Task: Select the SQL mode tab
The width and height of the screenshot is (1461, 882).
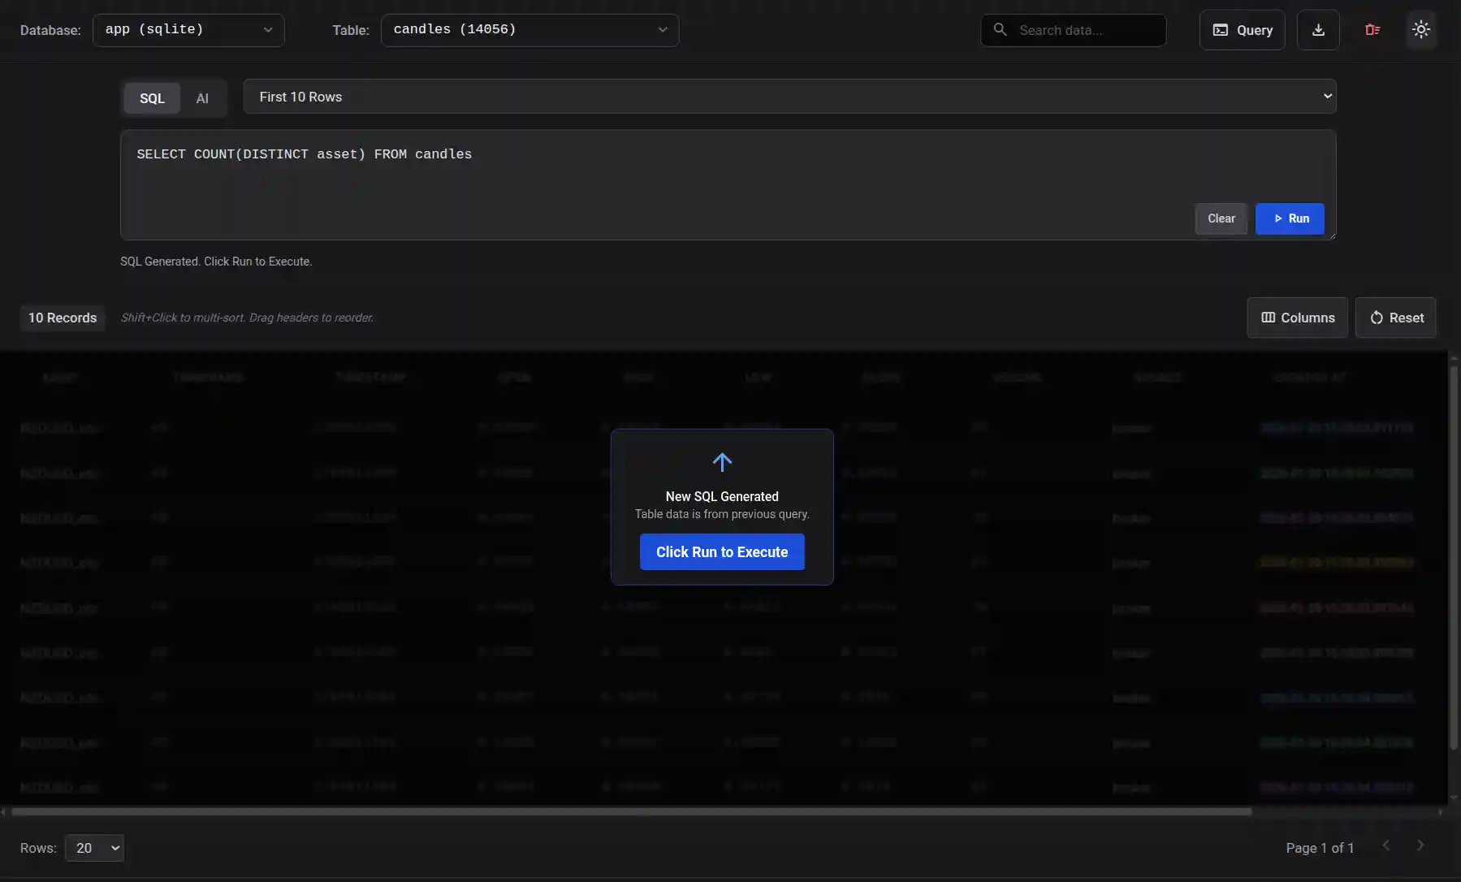Action: [x=152, y=98]
